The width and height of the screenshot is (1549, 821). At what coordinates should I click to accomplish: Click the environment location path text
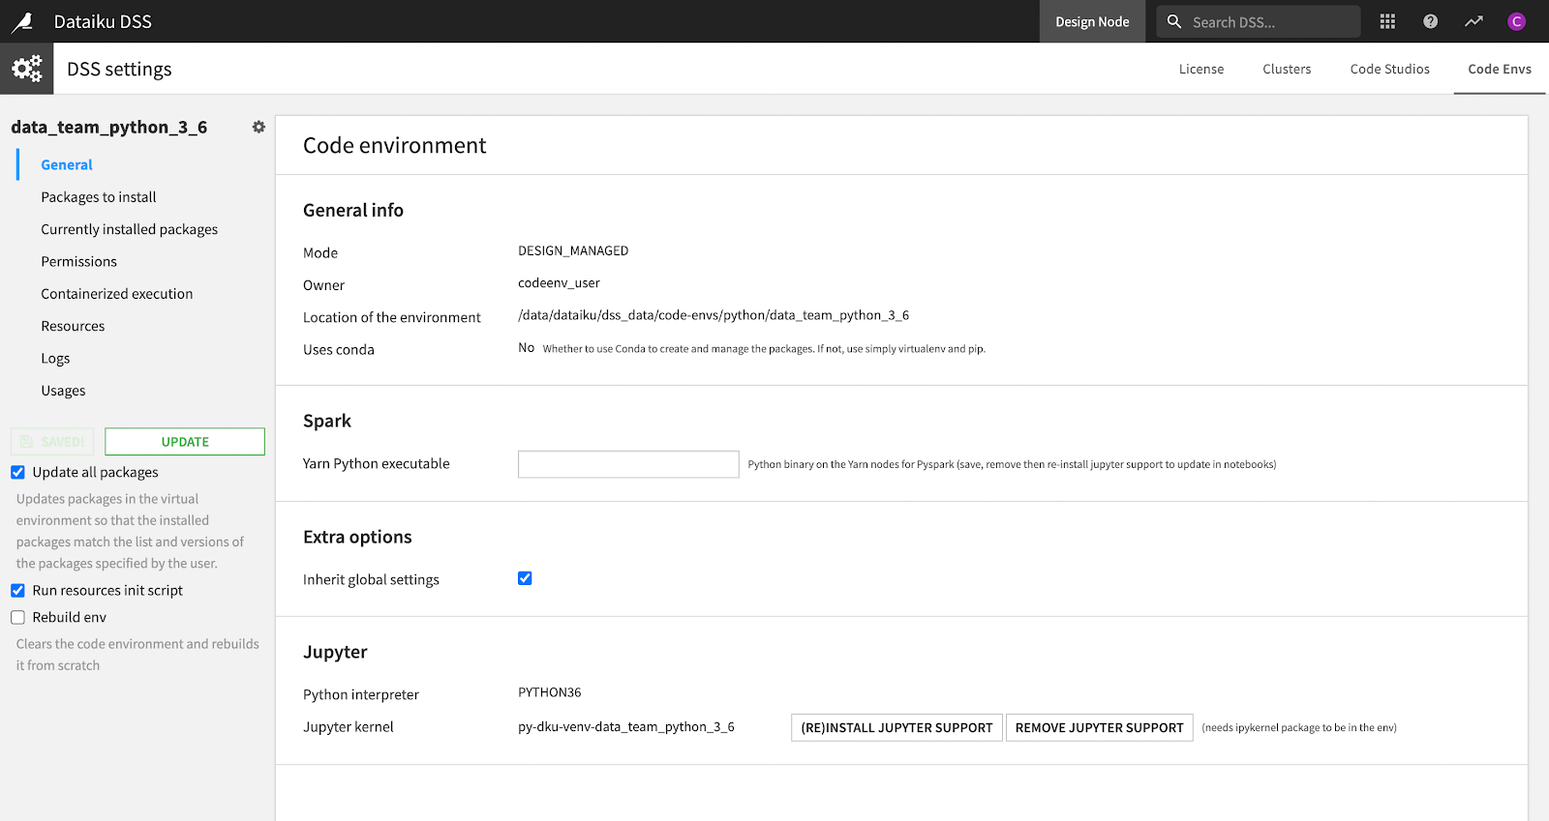(714, 315)
